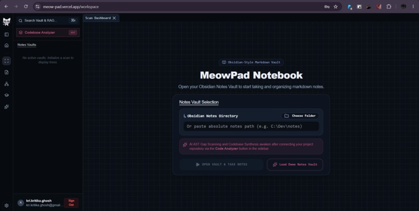
Task: Open the Codebase Analyzer button
Action: [48, 33]
